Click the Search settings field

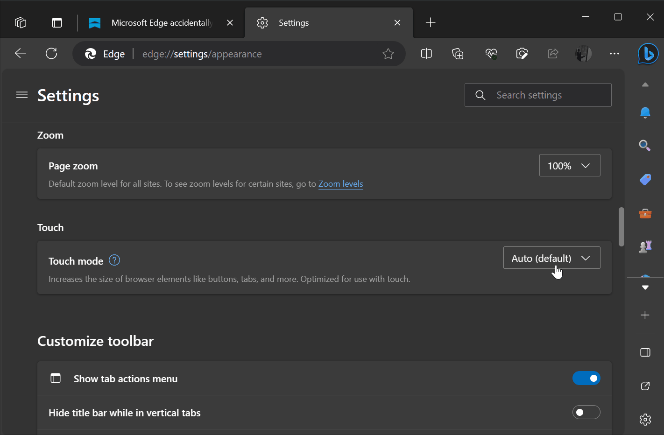pos(537,95)
